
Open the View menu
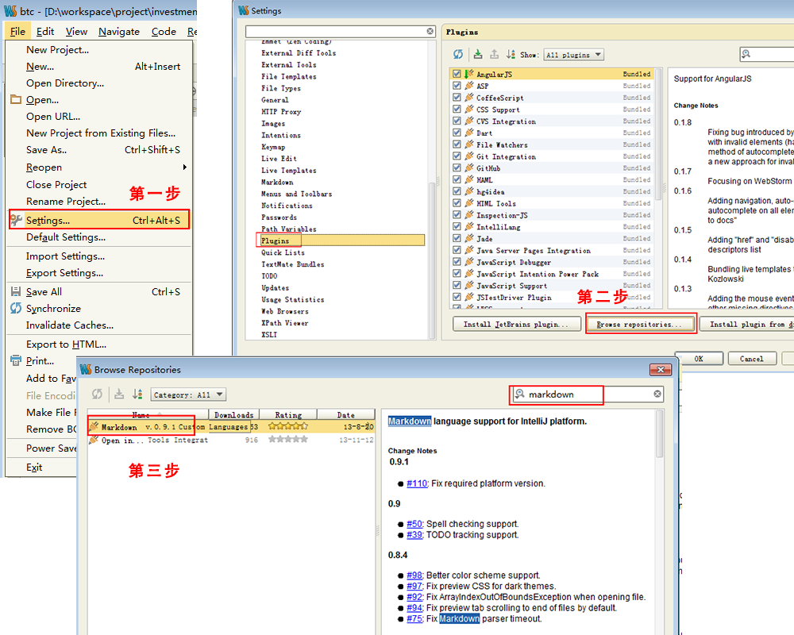[x=76, y=32]
